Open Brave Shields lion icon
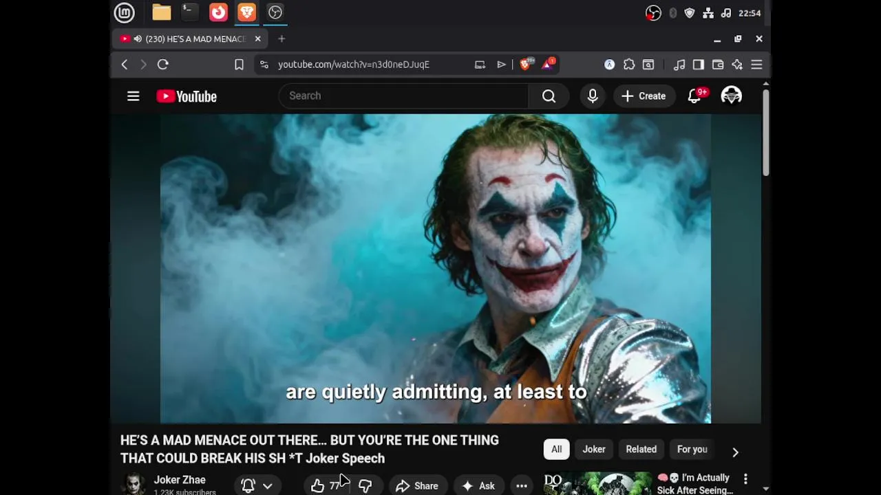The height and width of the screenshot is (495, 881). (525, 65)
